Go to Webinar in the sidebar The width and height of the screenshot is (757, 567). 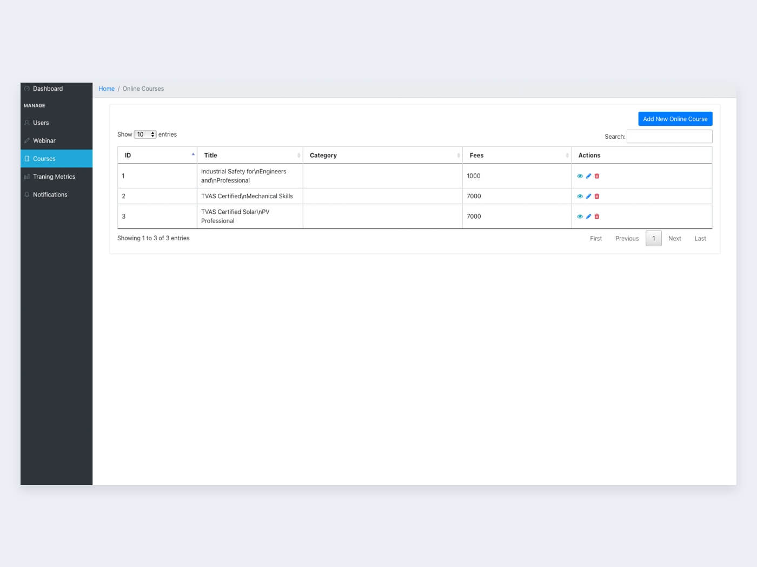click(44, 141)
